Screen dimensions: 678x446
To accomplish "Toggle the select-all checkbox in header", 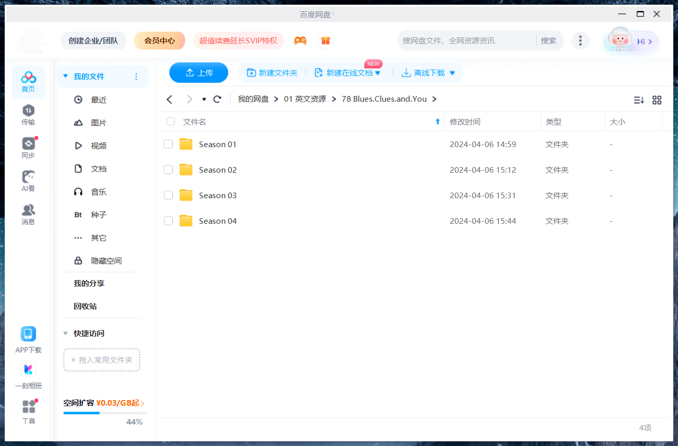I will (x=170, y=122).
